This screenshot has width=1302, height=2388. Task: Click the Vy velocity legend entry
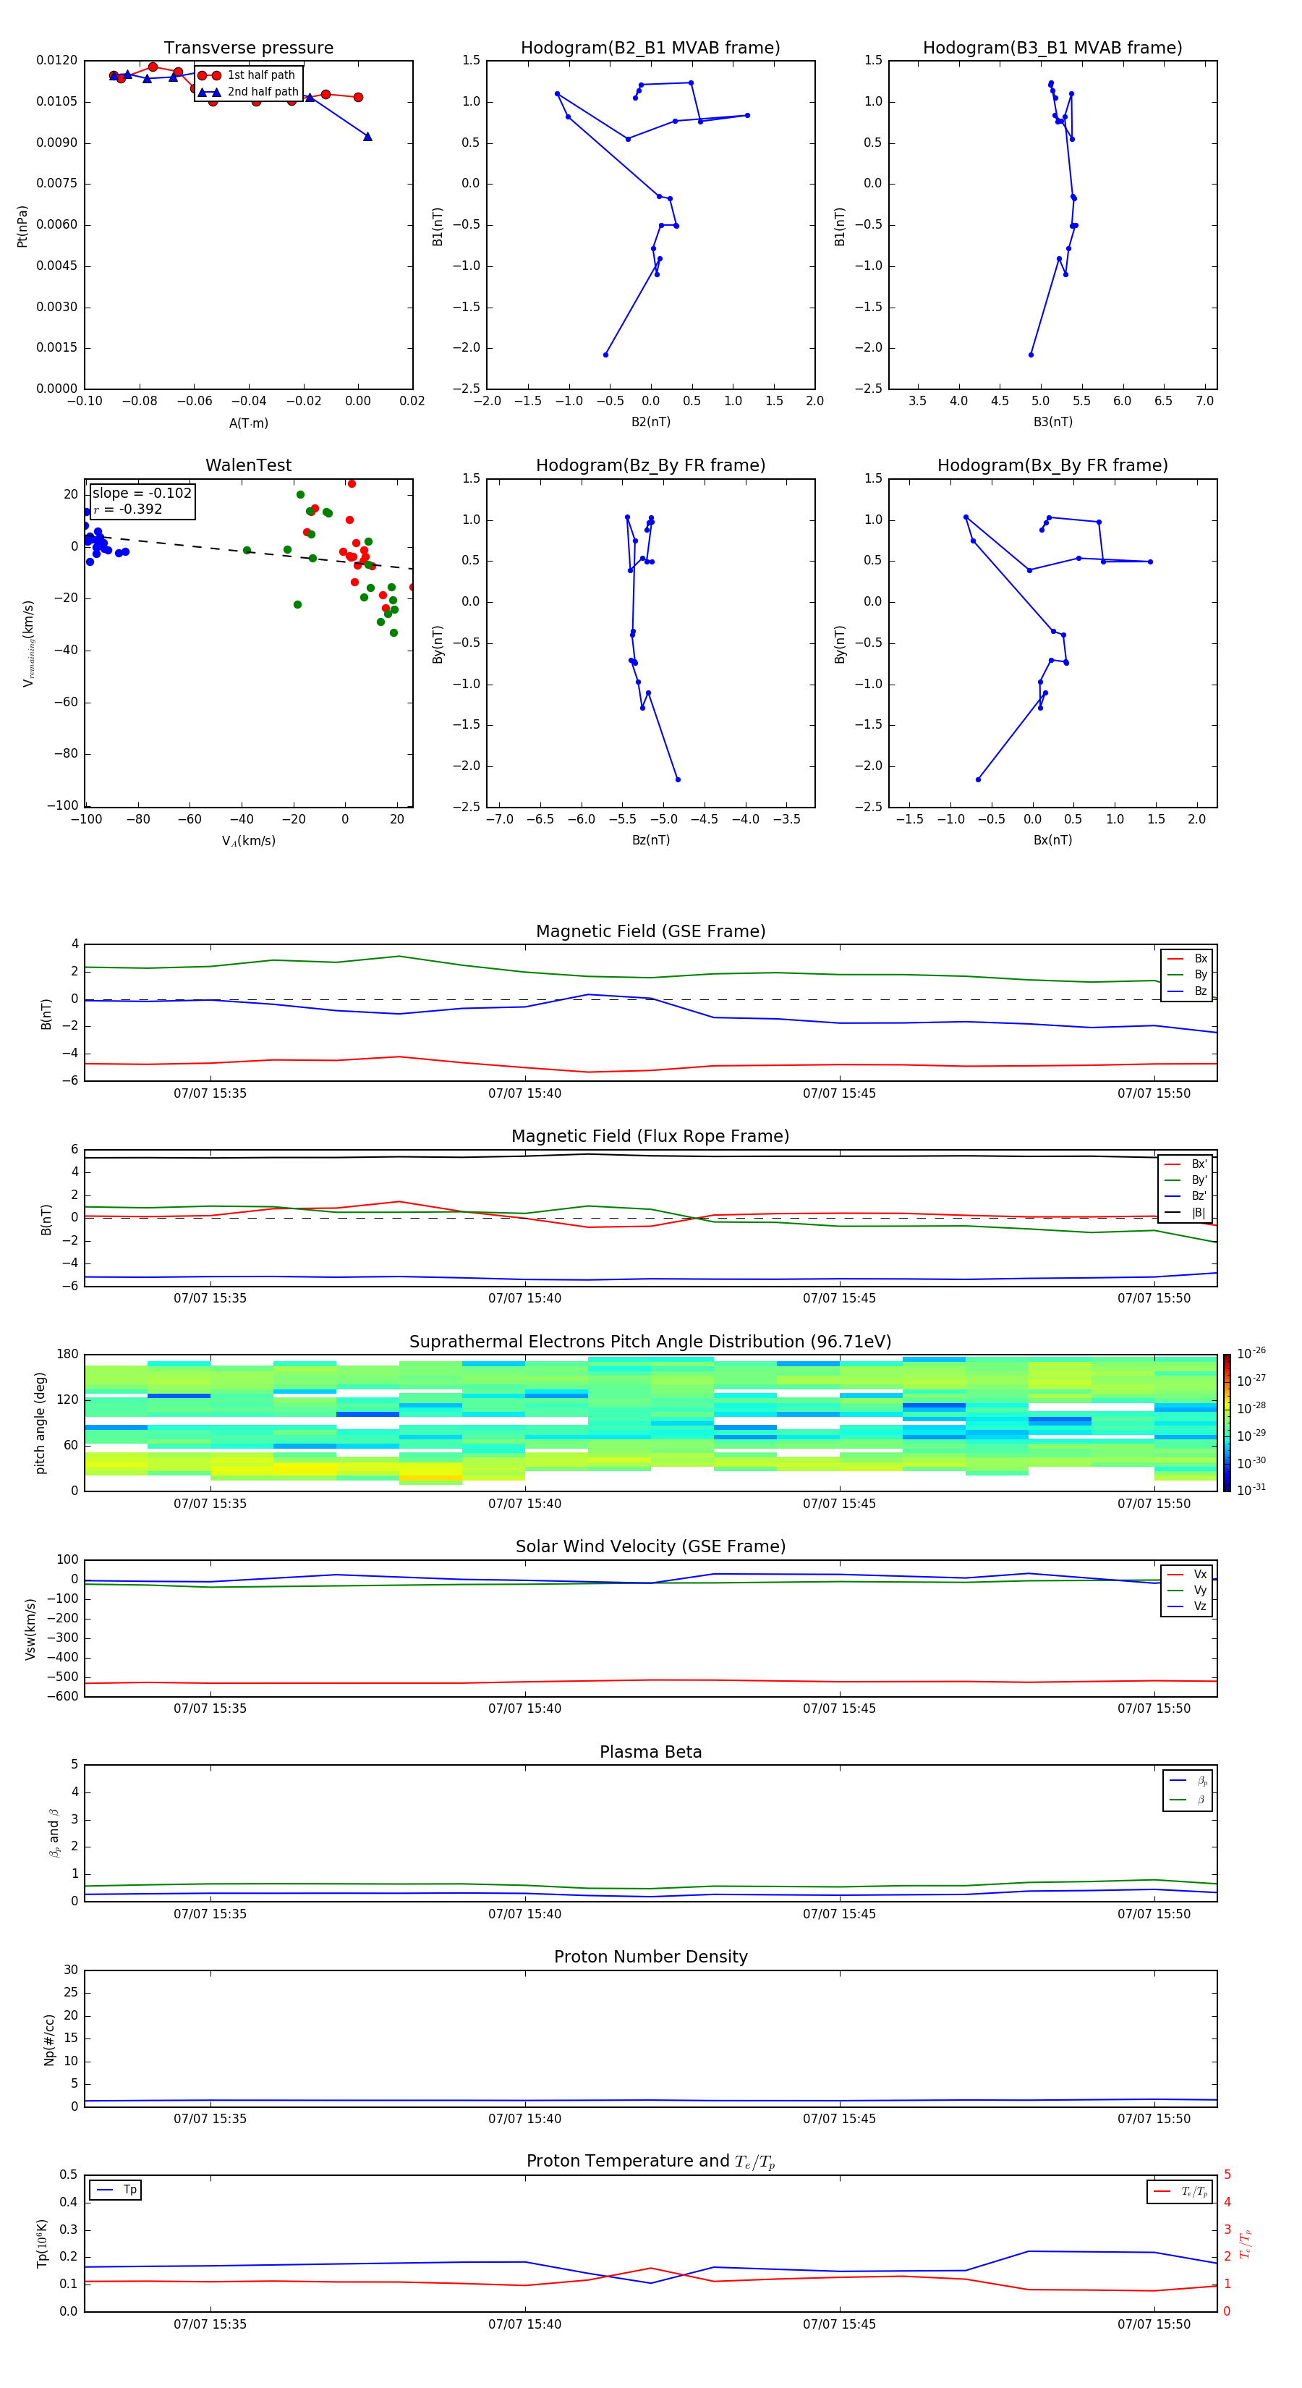click(x=1187, y=1591)
